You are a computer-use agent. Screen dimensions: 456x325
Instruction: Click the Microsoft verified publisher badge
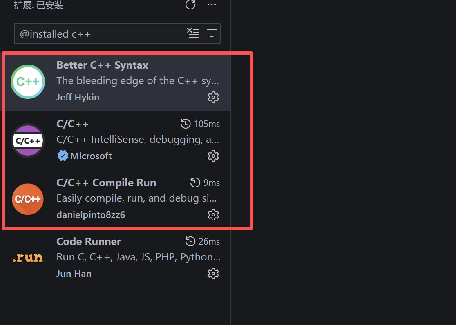coord(63,156)
